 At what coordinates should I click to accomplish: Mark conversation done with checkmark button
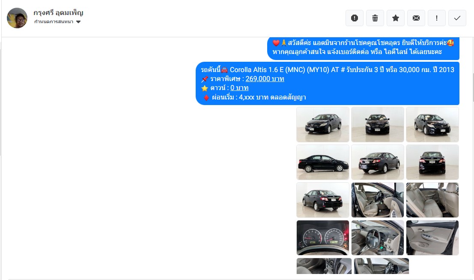pyautogui.click(x=457, y=18)
